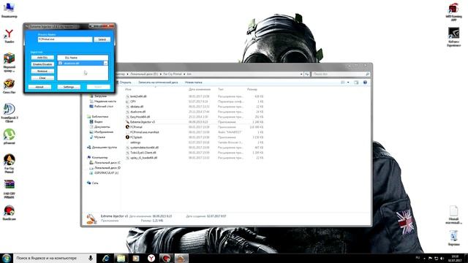The width and height of the screenshot is (468, 263).
Task: Click the Enable/Disable button
Action: tap(42, 64)
